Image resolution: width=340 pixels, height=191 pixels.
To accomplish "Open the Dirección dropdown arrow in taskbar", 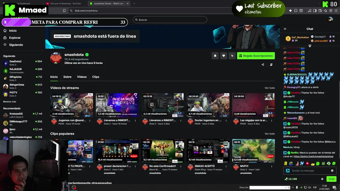I will point(286,188).
